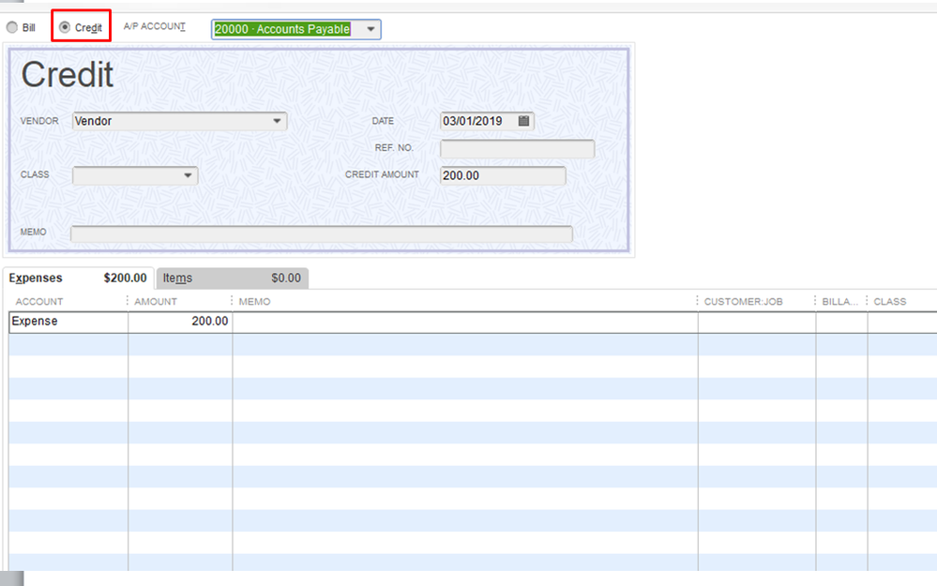
Task: Click the Ref. No. input field
Action: (518, 148)
